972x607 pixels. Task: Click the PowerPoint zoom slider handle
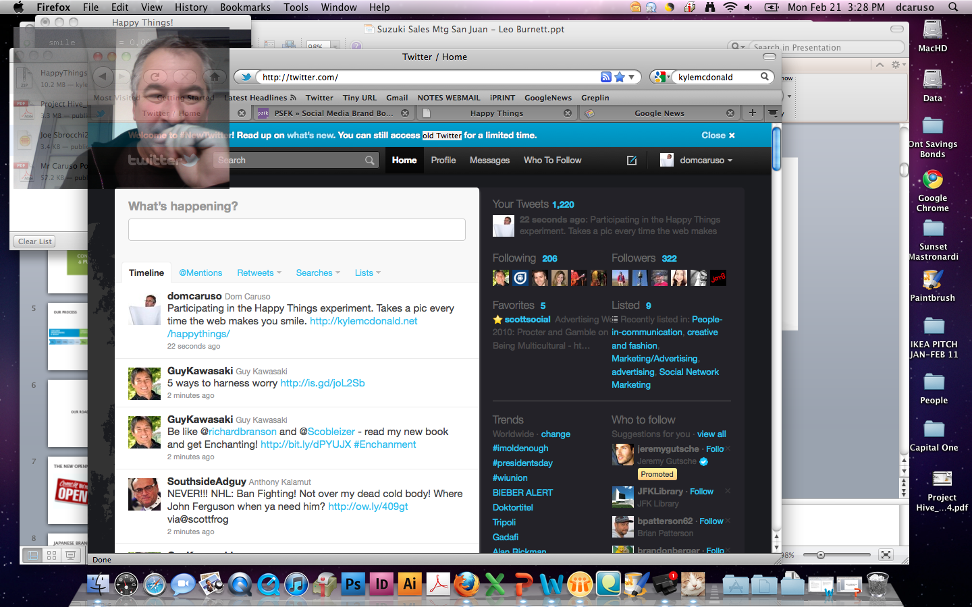pos(821,555)
